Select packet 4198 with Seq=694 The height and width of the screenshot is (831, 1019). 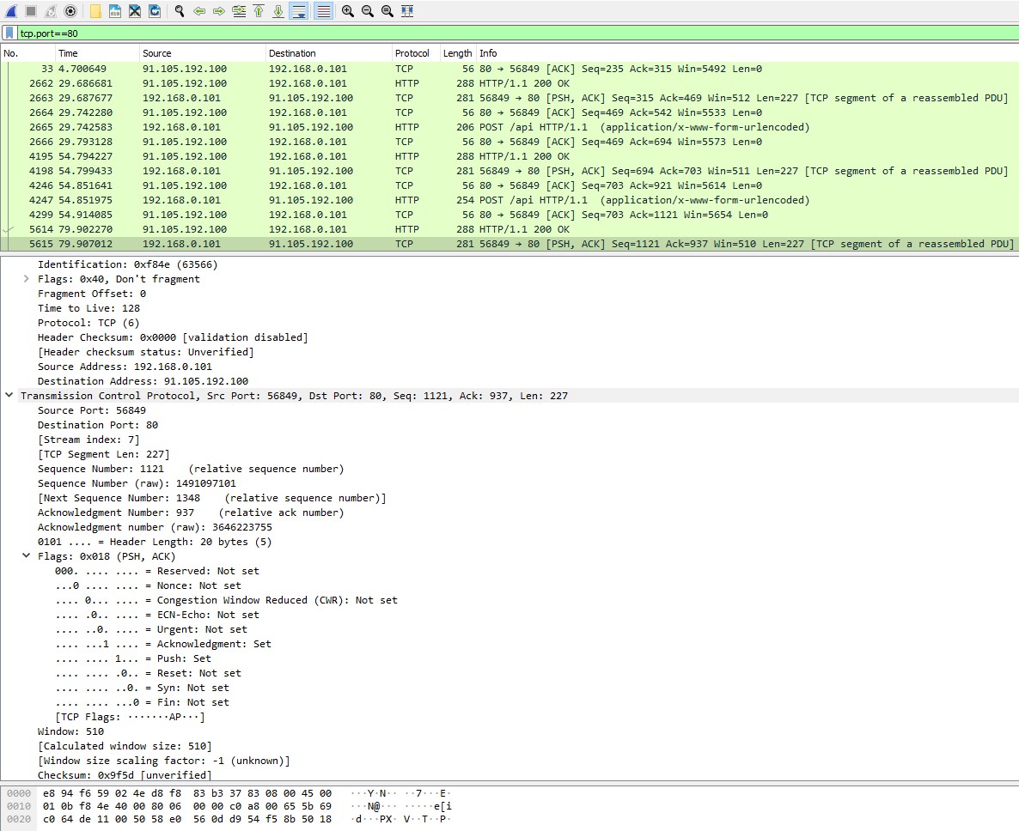coord(509,171)
